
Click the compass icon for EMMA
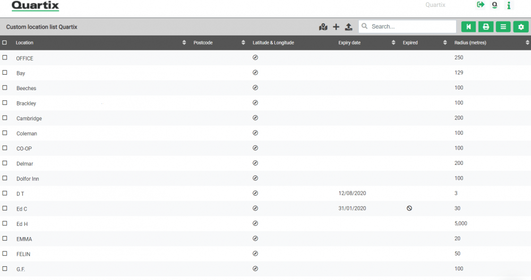click(255, 239)
